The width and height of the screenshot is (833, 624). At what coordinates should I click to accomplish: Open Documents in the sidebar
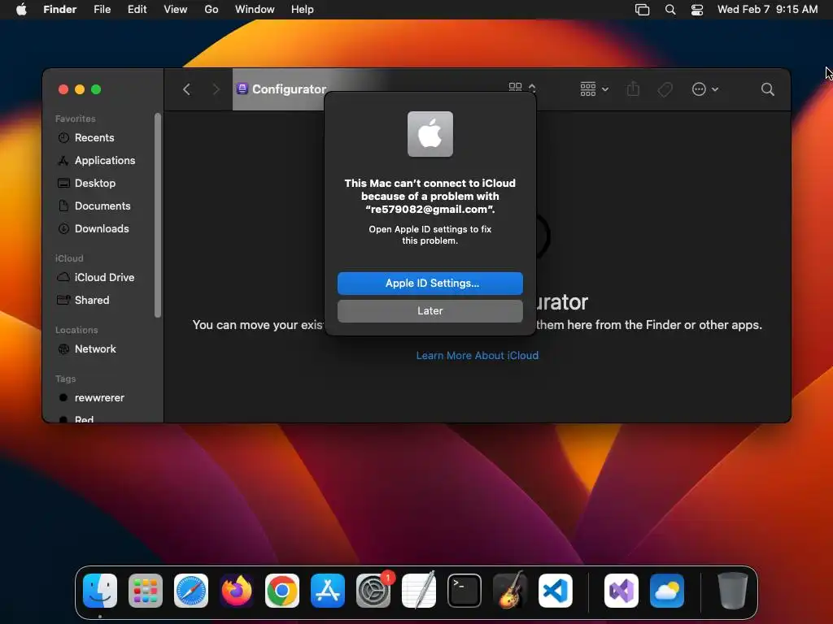point(105,206)
